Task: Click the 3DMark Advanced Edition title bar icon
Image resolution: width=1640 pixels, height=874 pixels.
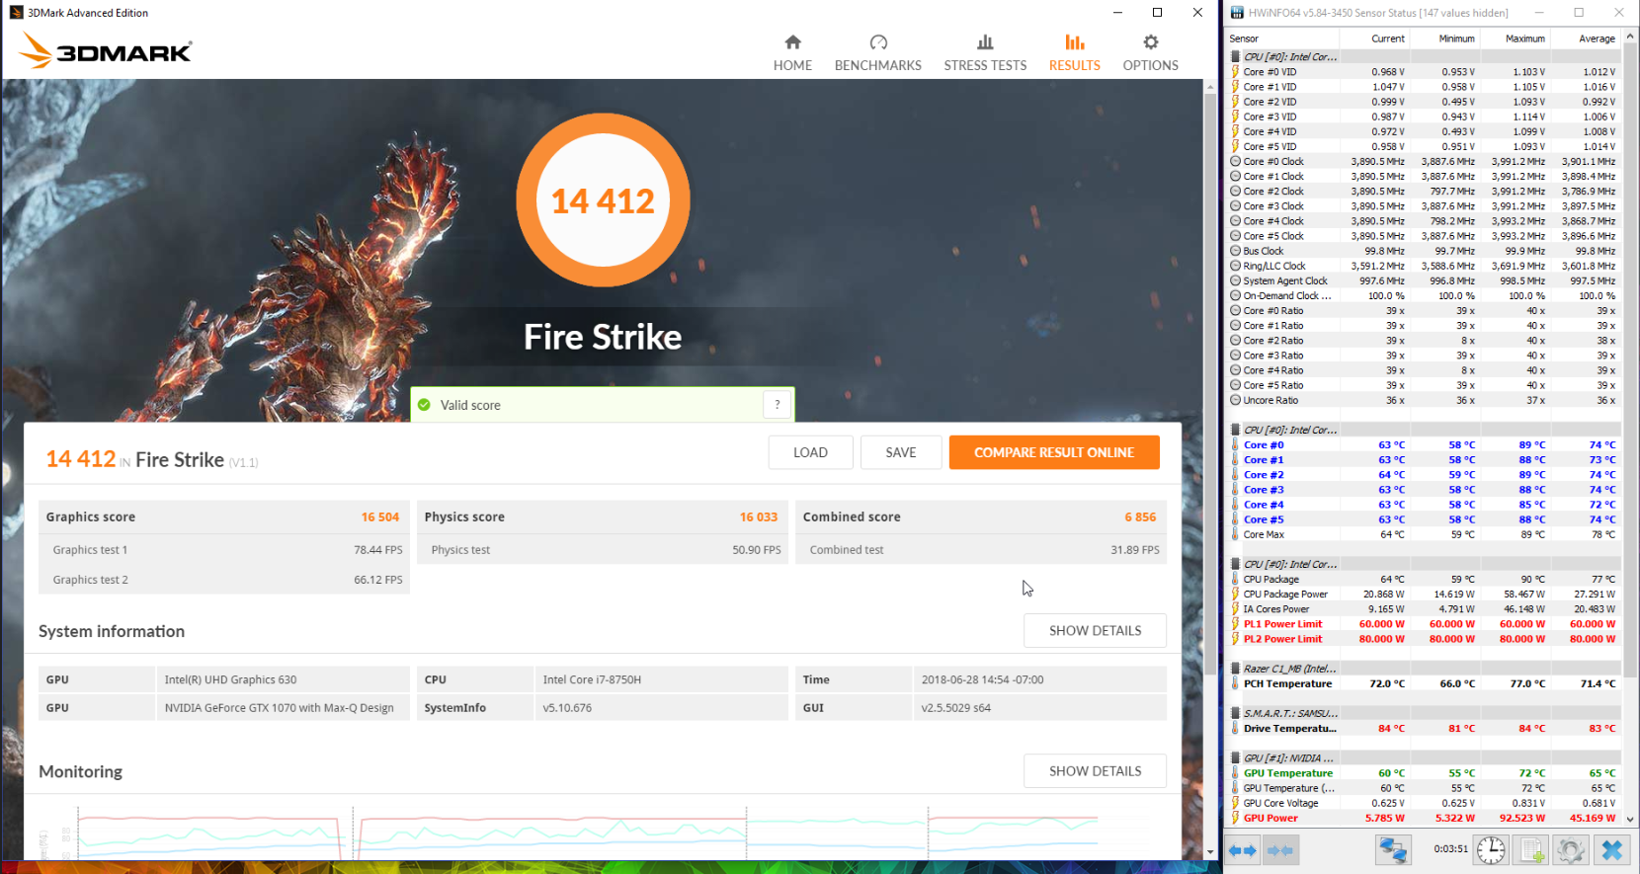Action: 16,13
